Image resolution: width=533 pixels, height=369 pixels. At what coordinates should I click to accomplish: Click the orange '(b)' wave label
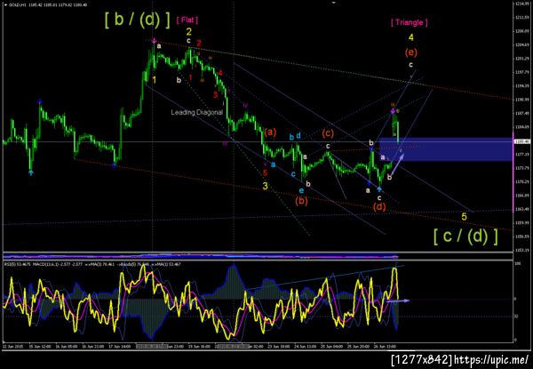pos(301,201)
